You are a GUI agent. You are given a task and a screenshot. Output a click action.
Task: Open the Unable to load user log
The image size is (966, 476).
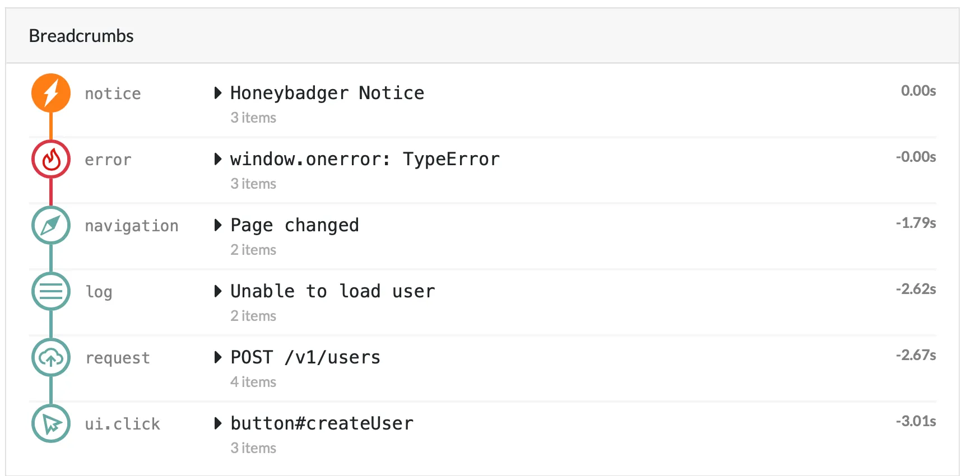[x=332, y=291]
